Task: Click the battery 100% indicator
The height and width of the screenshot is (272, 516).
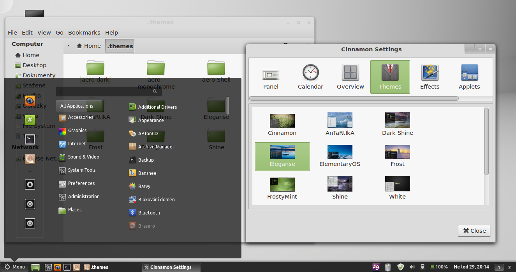Action: coord(439,267)
